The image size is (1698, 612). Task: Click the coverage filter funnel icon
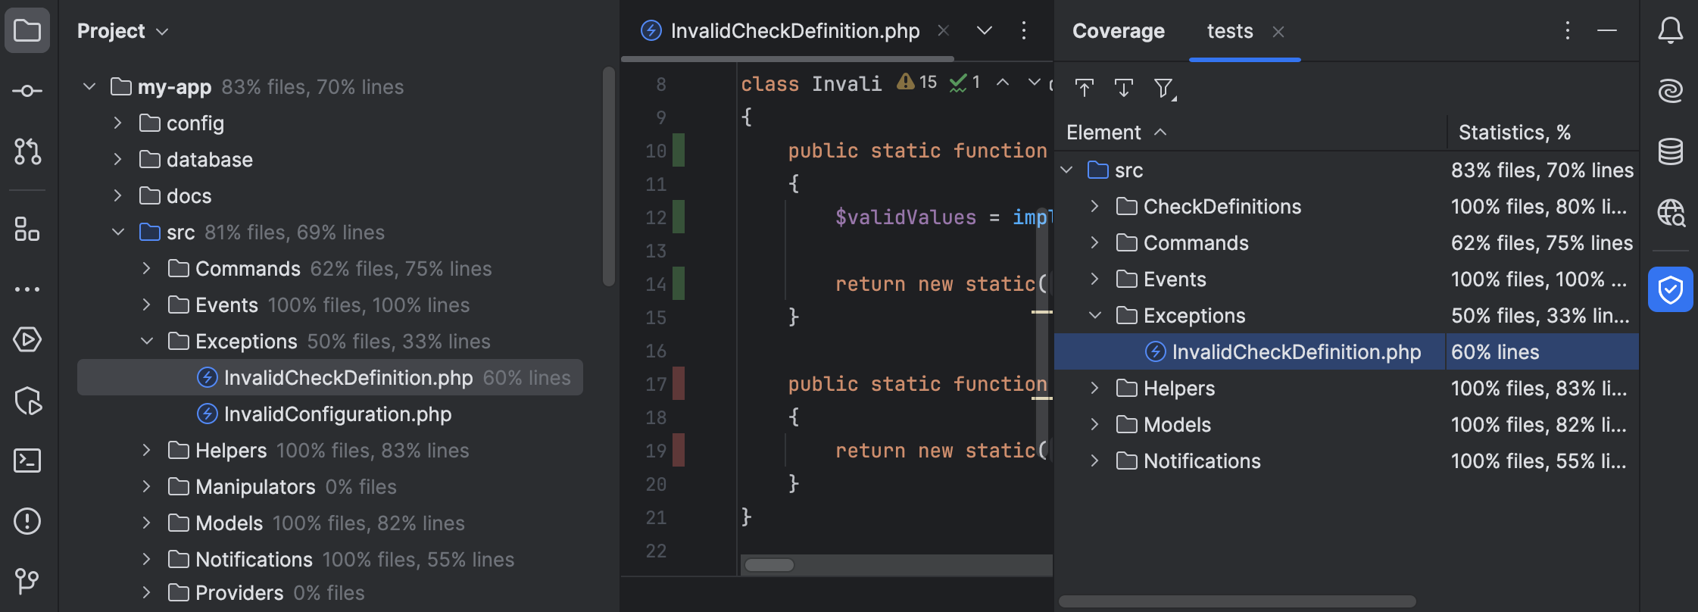coord(1163,89)
